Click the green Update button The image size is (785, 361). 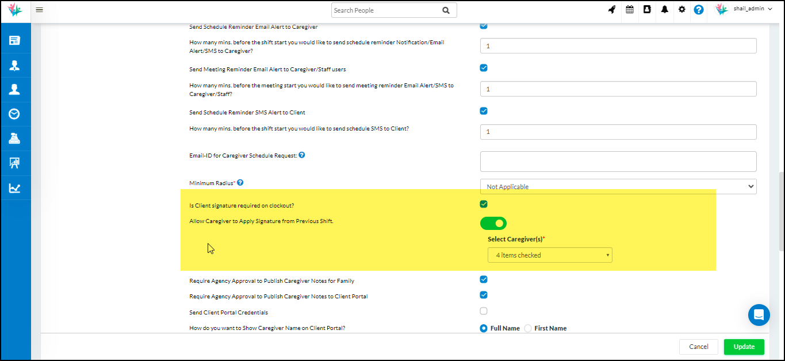coord(744,347)
